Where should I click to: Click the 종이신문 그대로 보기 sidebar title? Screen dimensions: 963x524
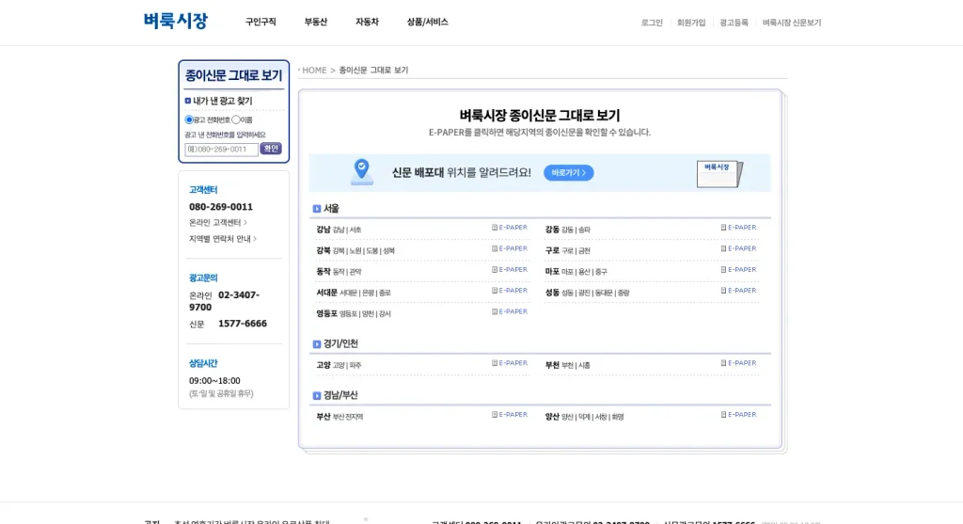[x=233, y=75]
